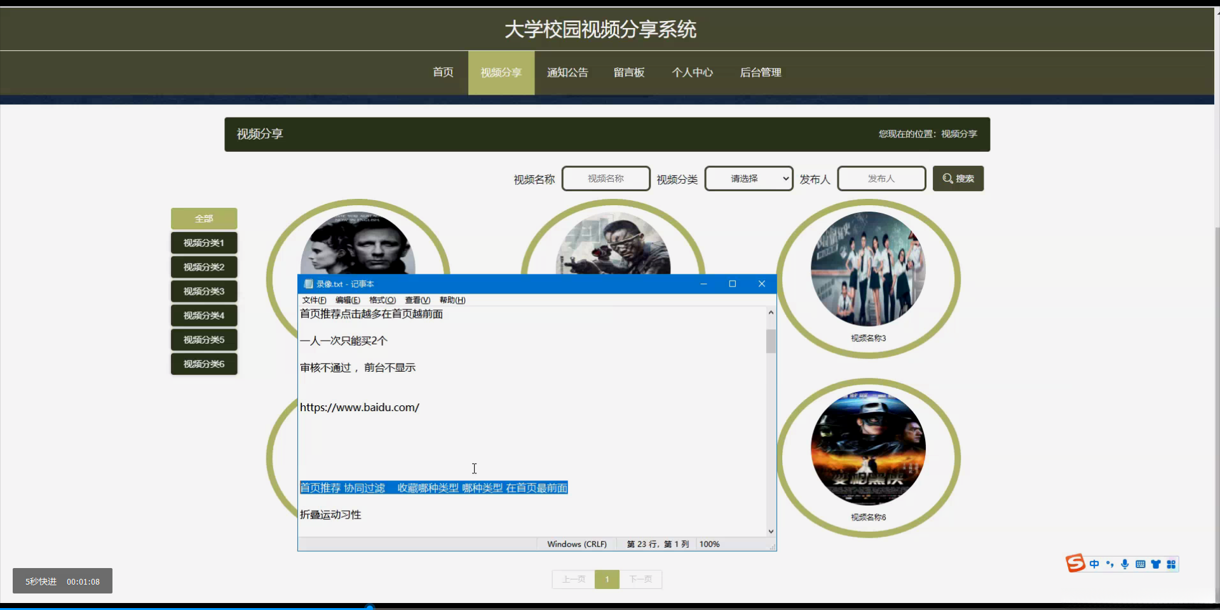The height and width of the screenshot is (610, 1220).
Task: Open the Sogou soft keyboard icon
Action: click(1141, 564)
